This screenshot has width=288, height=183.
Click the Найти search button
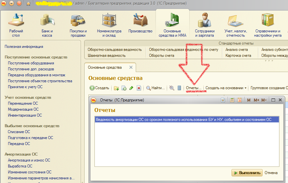[155, 88]
